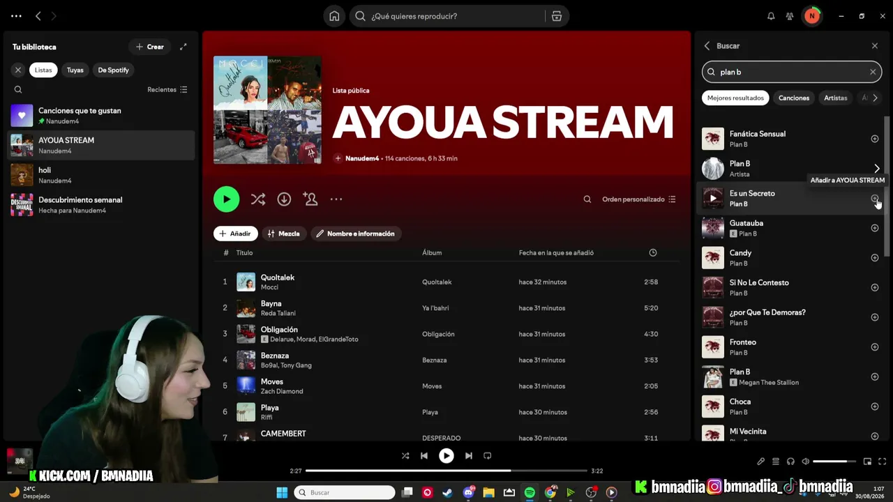893x502 pixels.
Task: Toggle the Listas library filter
Action: click(43, 70)
